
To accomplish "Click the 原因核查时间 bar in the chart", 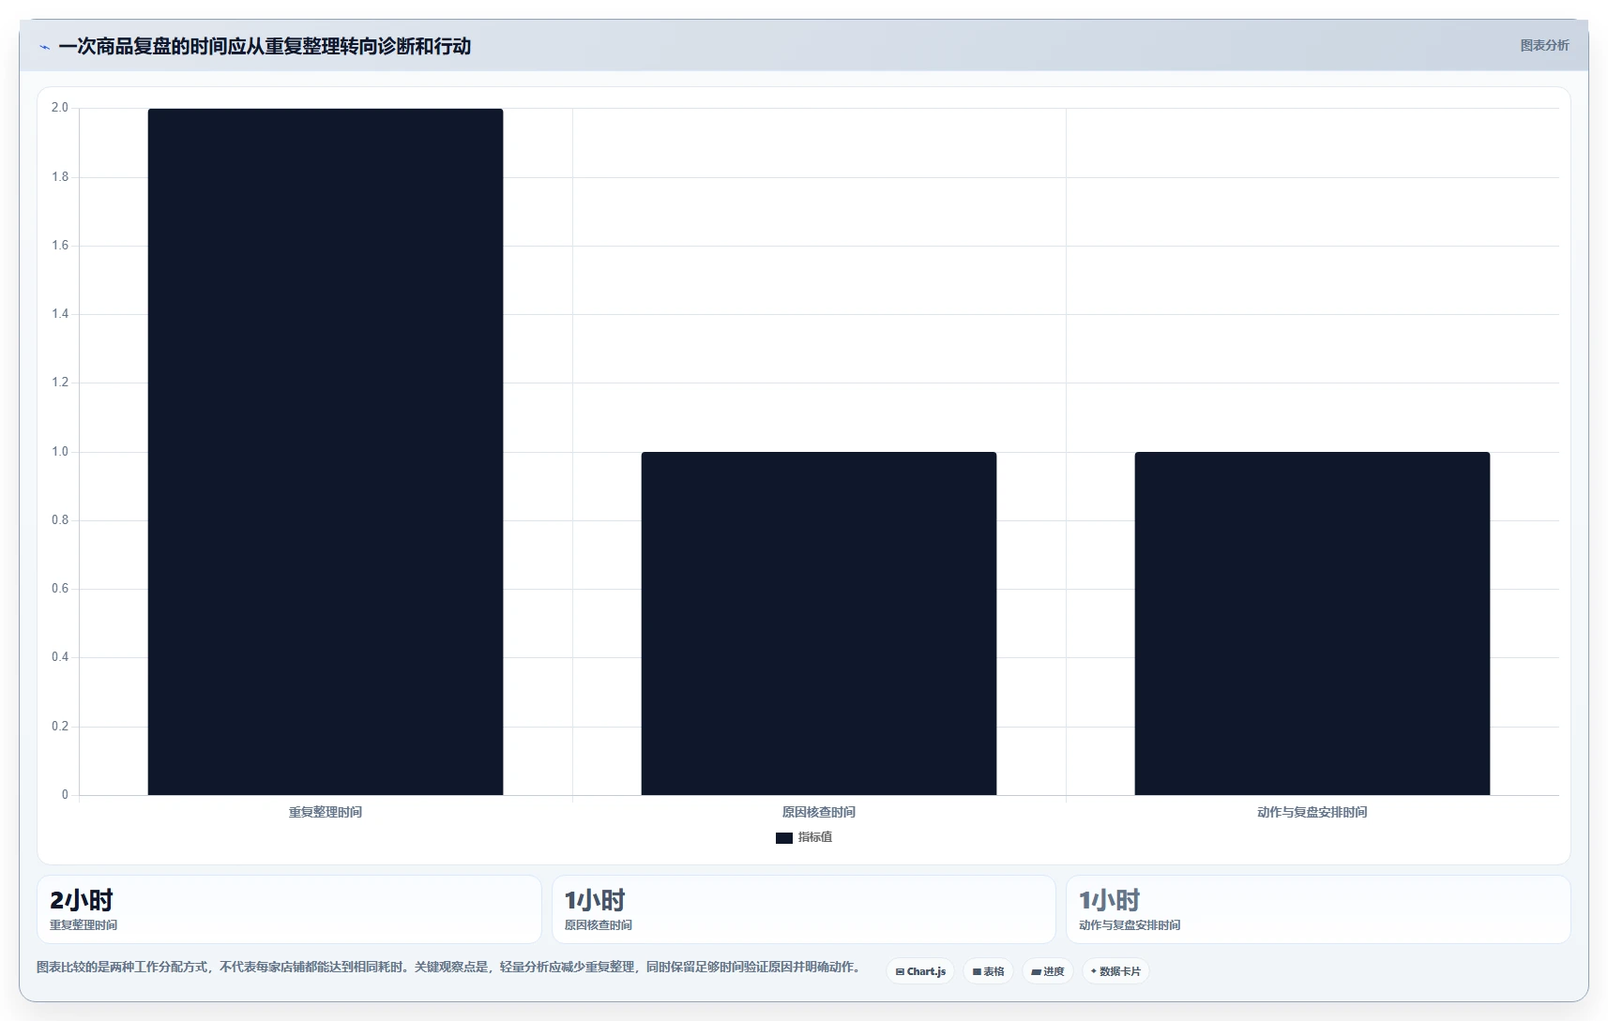I will point(819,623).
